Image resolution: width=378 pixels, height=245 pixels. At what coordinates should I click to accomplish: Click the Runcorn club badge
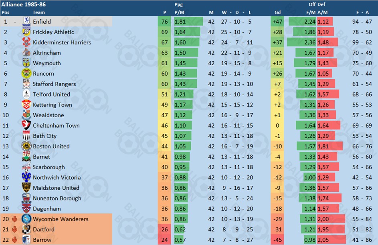pos(26,73)
